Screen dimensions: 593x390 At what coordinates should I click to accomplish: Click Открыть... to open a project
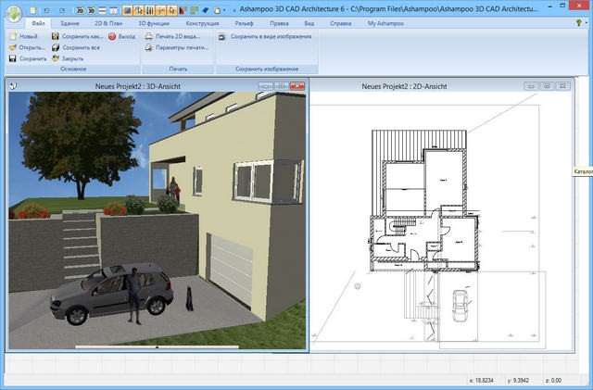click(x=27, y=47)
